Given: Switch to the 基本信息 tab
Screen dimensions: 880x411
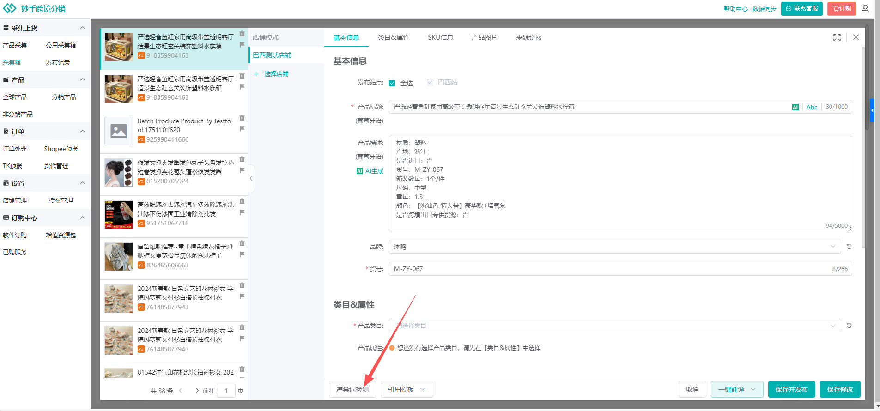Looking at the screenshot, I should pos(346,37).
